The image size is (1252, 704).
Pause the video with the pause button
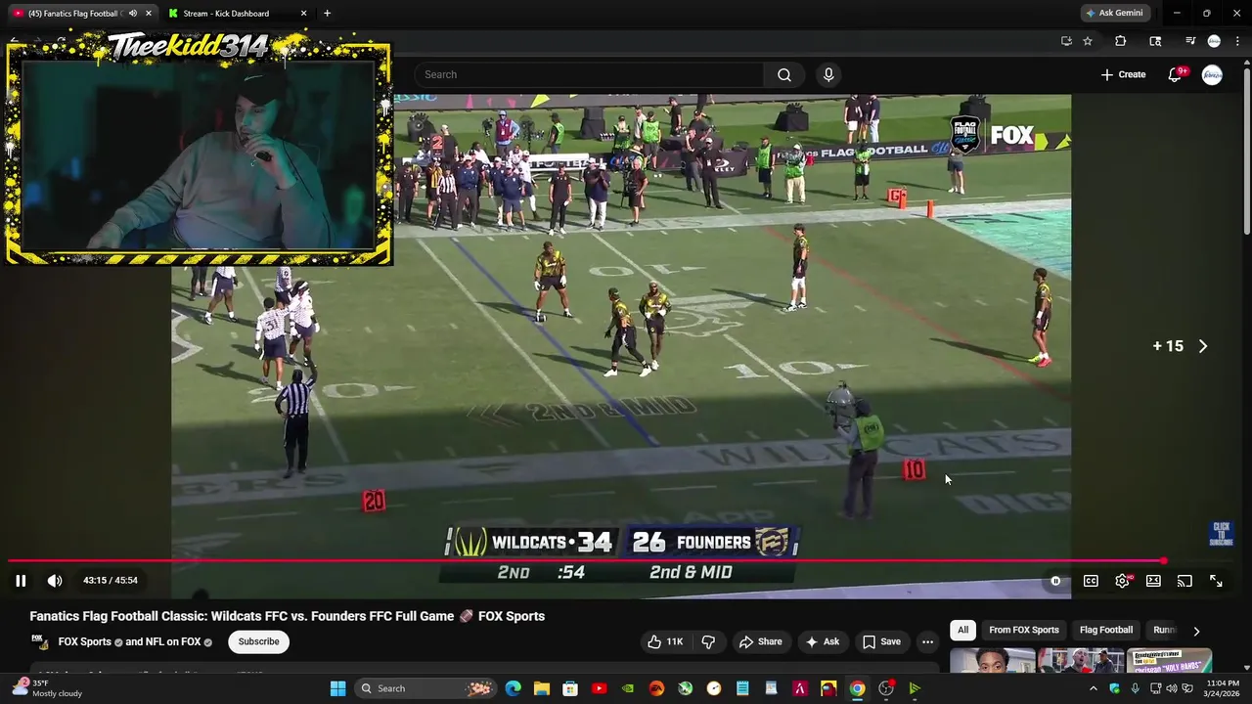21,581
